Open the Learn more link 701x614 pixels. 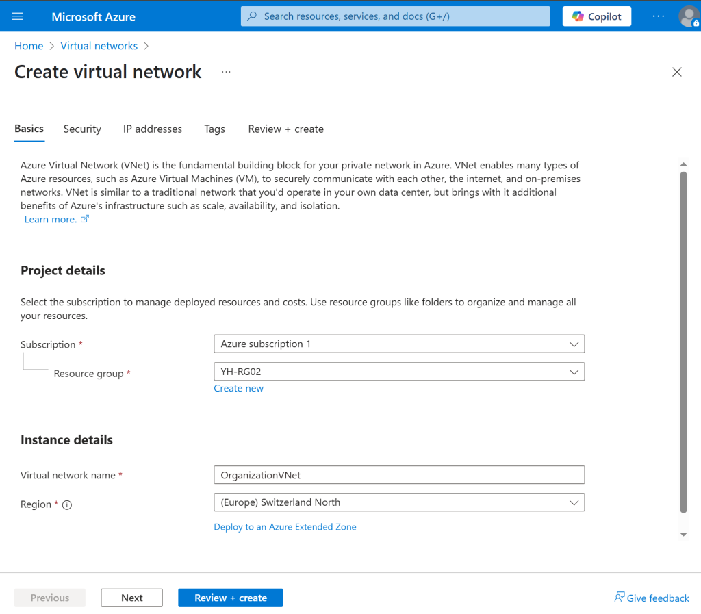[56, 220]
